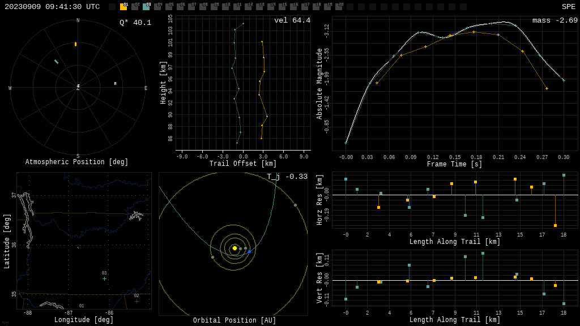Click station 18 square indicator
This screenshot has width=580, height=326.
point(316,6)
